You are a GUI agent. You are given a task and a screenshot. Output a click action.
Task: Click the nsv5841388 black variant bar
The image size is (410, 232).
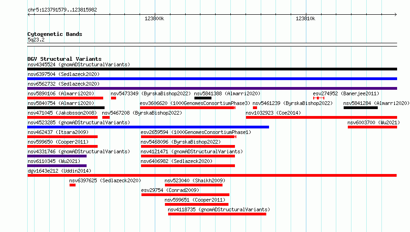pos(203,98)
